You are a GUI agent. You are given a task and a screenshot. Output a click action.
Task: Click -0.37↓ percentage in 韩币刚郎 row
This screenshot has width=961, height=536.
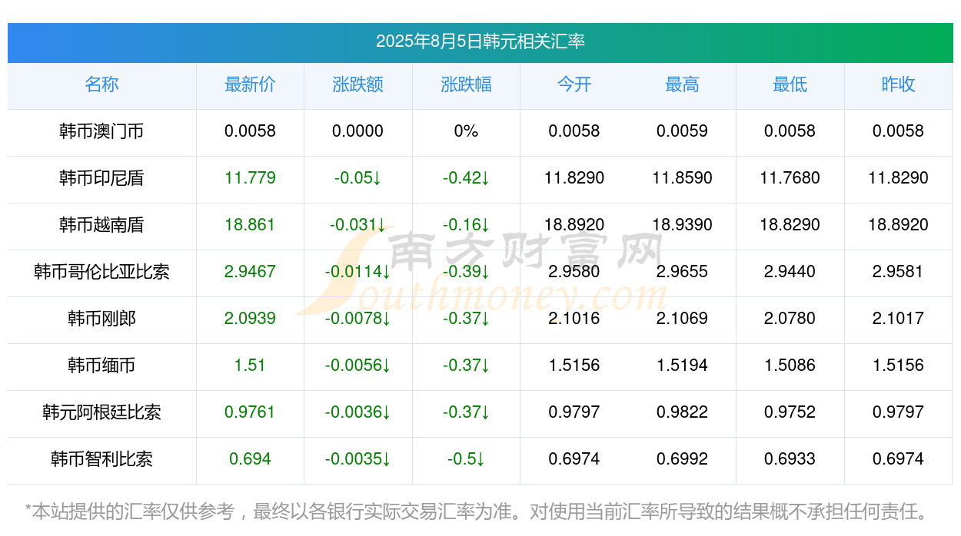tap(466, 319)
